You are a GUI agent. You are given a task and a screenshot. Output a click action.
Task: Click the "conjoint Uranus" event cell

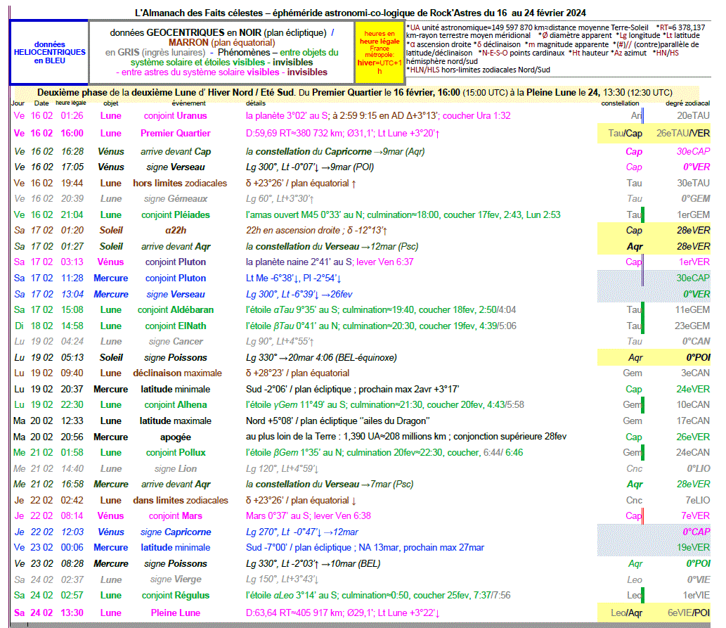(176, 115)
